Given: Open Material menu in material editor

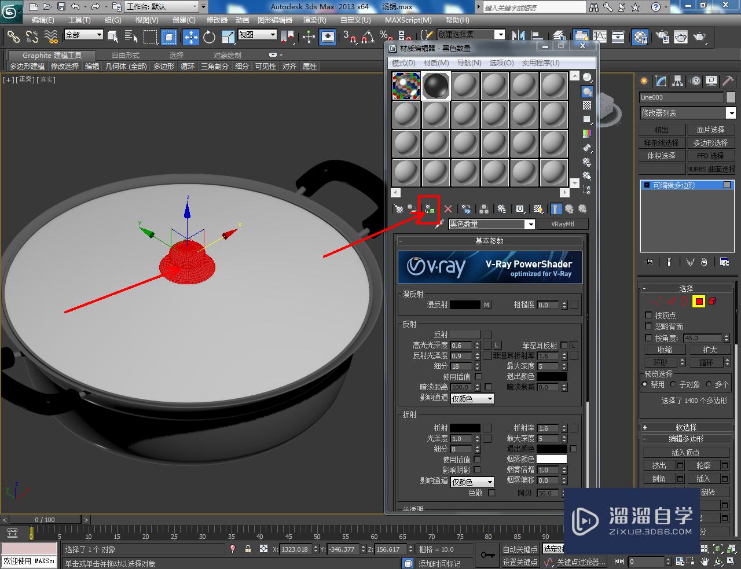Looking at the screenshot, I should [x=436, y=63].
